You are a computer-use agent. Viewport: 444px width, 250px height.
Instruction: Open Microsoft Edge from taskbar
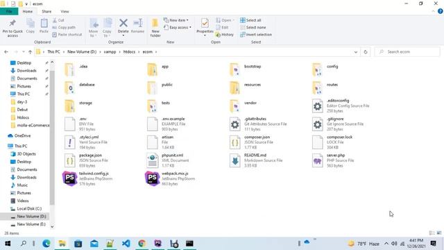(x=46, y=244)
